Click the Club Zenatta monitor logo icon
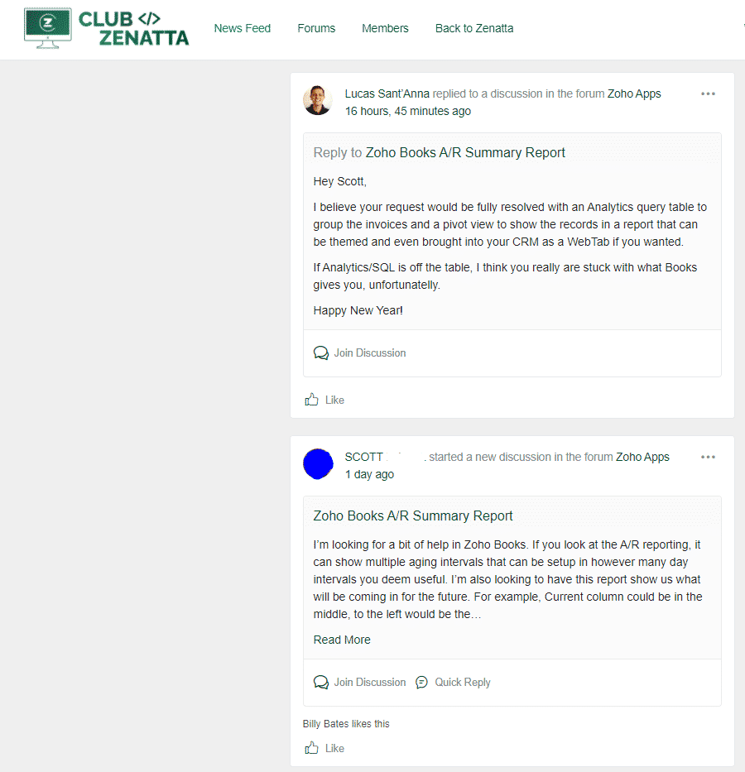The image size is (745, 772). (x=48, y=27)
